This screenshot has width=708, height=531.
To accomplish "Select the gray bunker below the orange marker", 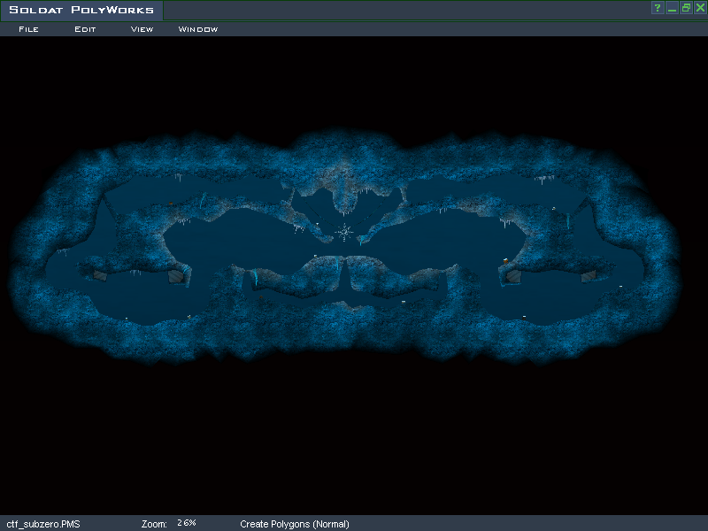I will (x=513, y=276).
